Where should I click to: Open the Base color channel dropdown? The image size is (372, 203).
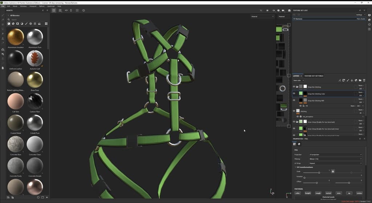[298, 80]
